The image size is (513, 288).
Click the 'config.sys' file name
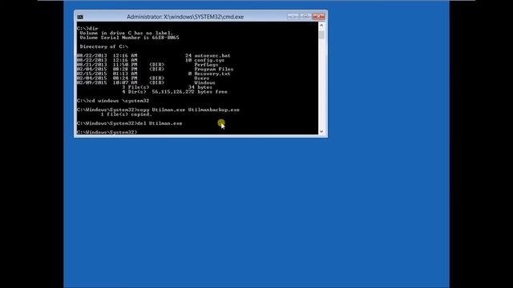(x=209, y=60)
